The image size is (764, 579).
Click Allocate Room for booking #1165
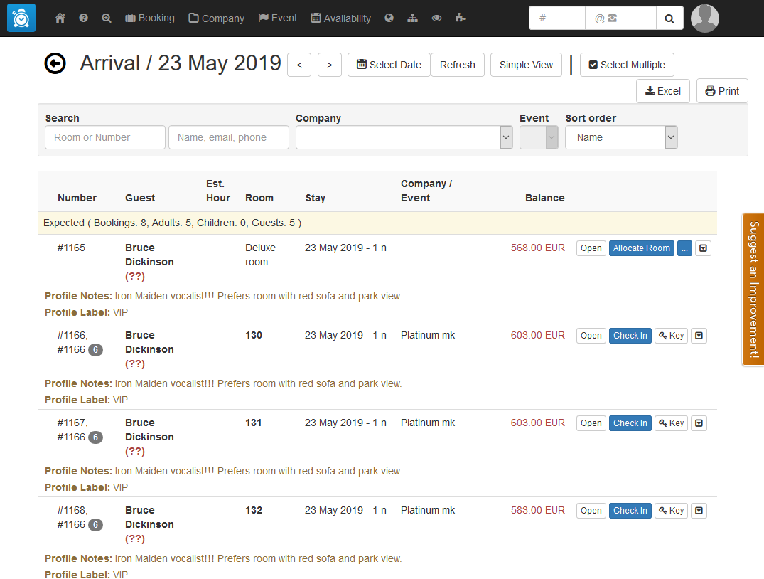click(x=641, y=248)
